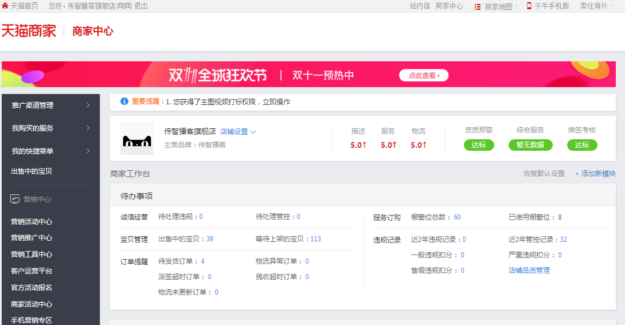Click 待处理违规 count 0
Viewport: 625px width, 325px height.
[201, 216]
